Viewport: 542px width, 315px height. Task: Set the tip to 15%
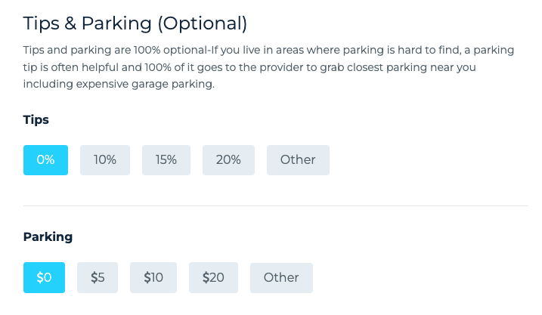coord(166,160)
